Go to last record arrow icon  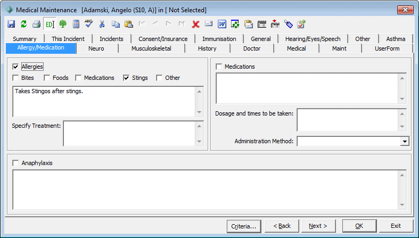click(182, 24)
